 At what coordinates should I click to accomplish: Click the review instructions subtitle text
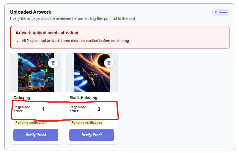pyautogui.click(x=73, y=19)
